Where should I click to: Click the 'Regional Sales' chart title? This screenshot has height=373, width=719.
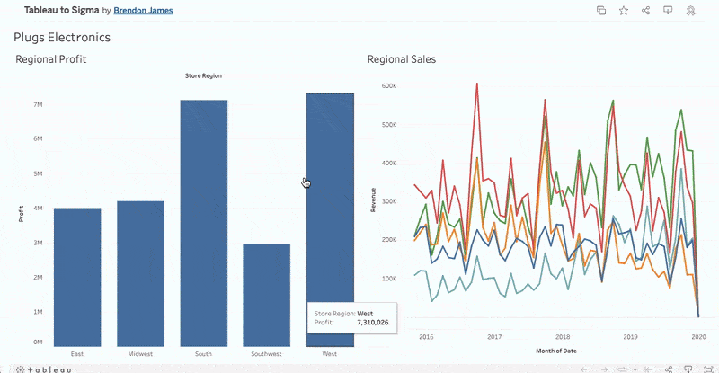pos(402,59)
